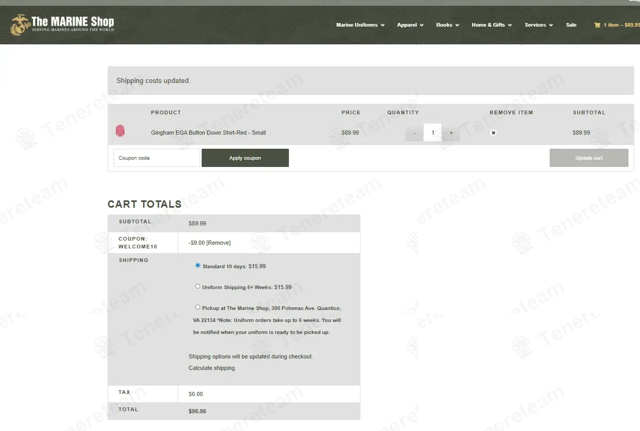Choose Pickup at The Marine Shop option

198,307
